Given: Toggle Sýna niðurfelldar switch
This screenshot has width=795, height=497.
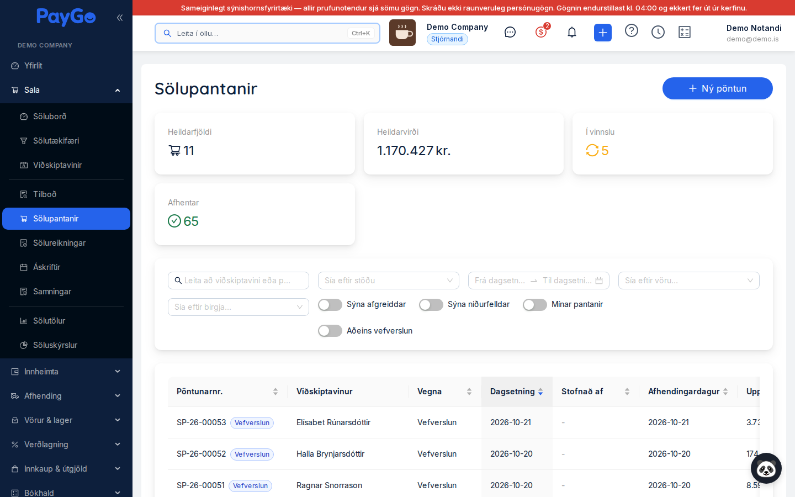Looking at the screenshot, I should 431,305.
